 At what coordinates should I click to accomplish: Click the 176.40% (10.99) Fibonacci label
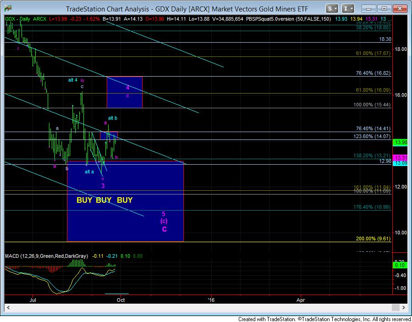[372, 207]
